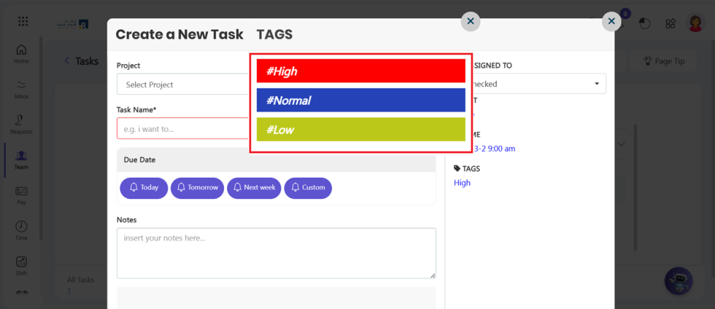Set due date to Tomorrow

click(197, 188)
